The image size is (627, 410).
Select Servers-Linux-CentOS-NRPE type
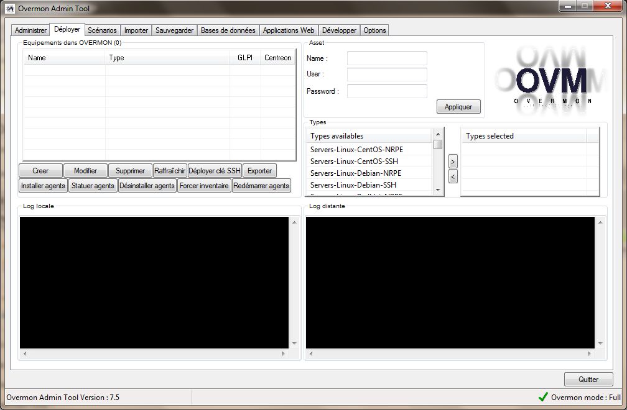(356, 149)
